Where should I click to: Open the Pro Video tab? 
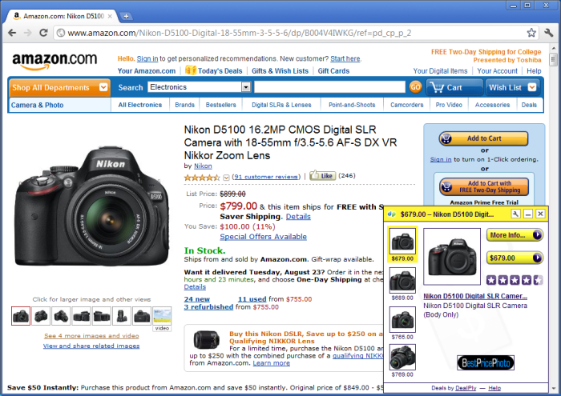449,105
